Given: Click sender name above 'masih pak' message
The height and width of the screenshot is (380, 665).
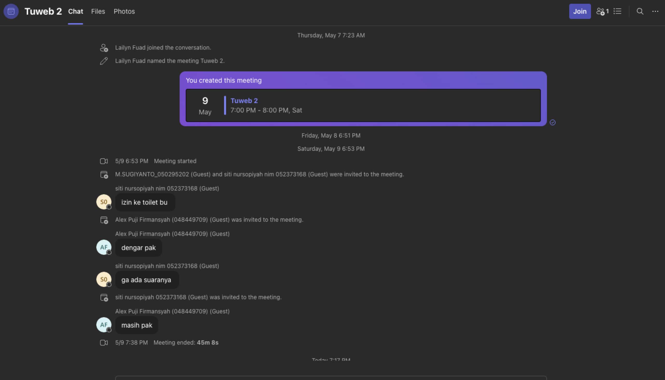Looking at the screenshot, I should point(172,311).
